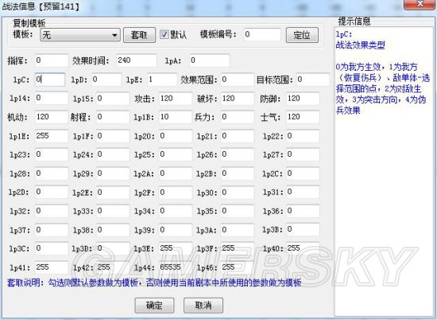Click the lp2C input field
This screenshot has width=437, height=320.
[x=303, y=174]
